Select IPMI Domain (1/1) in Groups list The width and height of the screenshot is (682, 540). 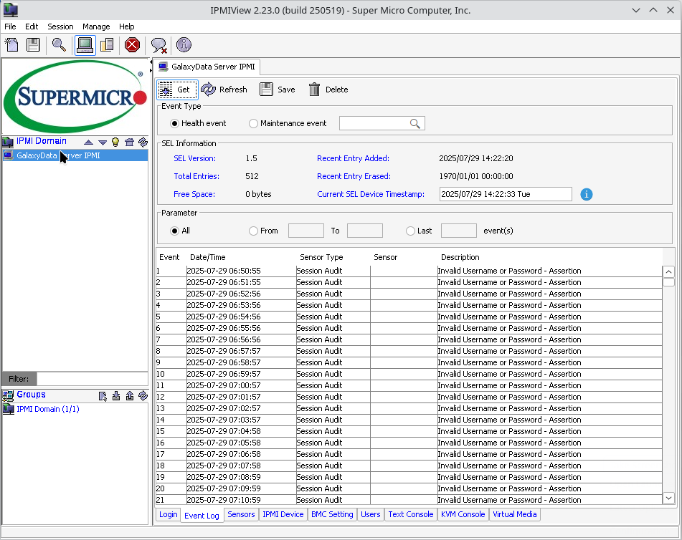(48, 409)
